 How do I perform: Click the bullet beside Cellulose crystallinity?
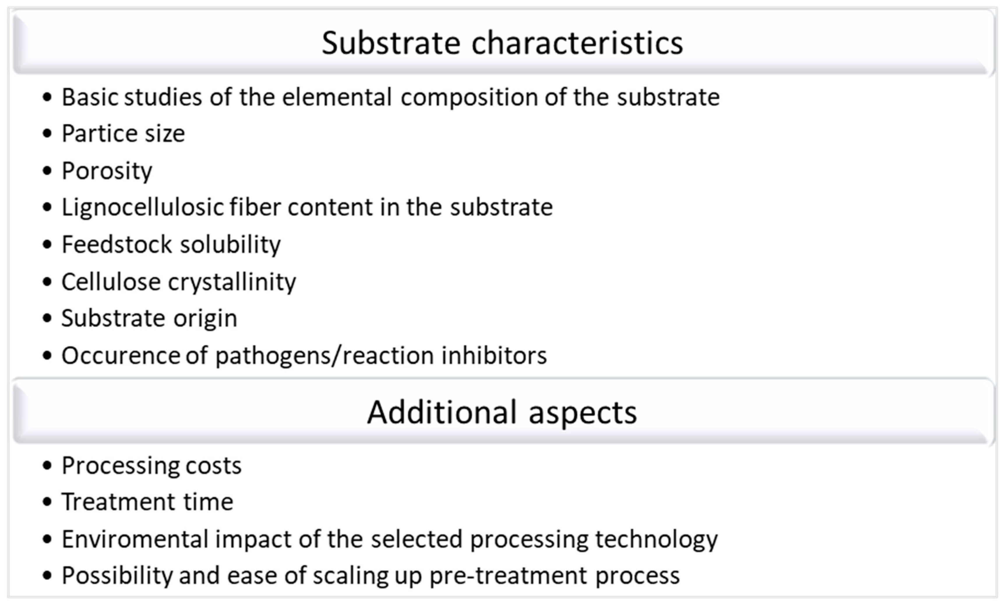pyautogui.click(x=47, y=282)
